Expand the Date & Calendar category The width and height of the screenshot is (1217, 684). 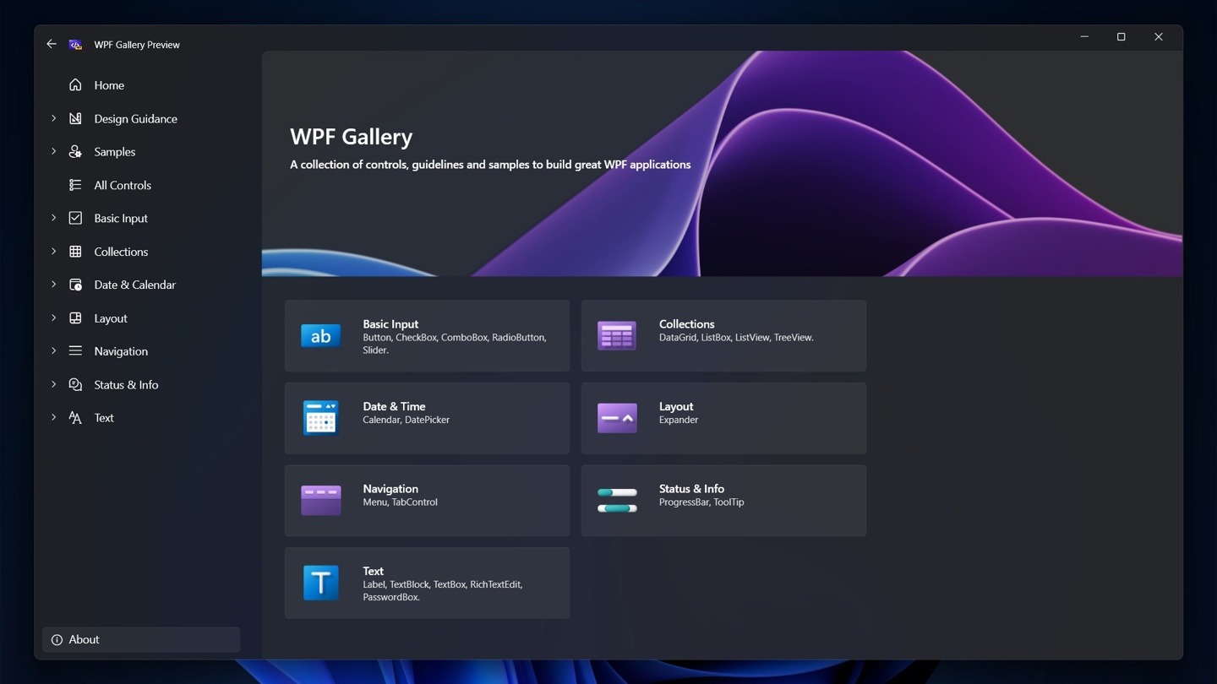pos(53,285)
